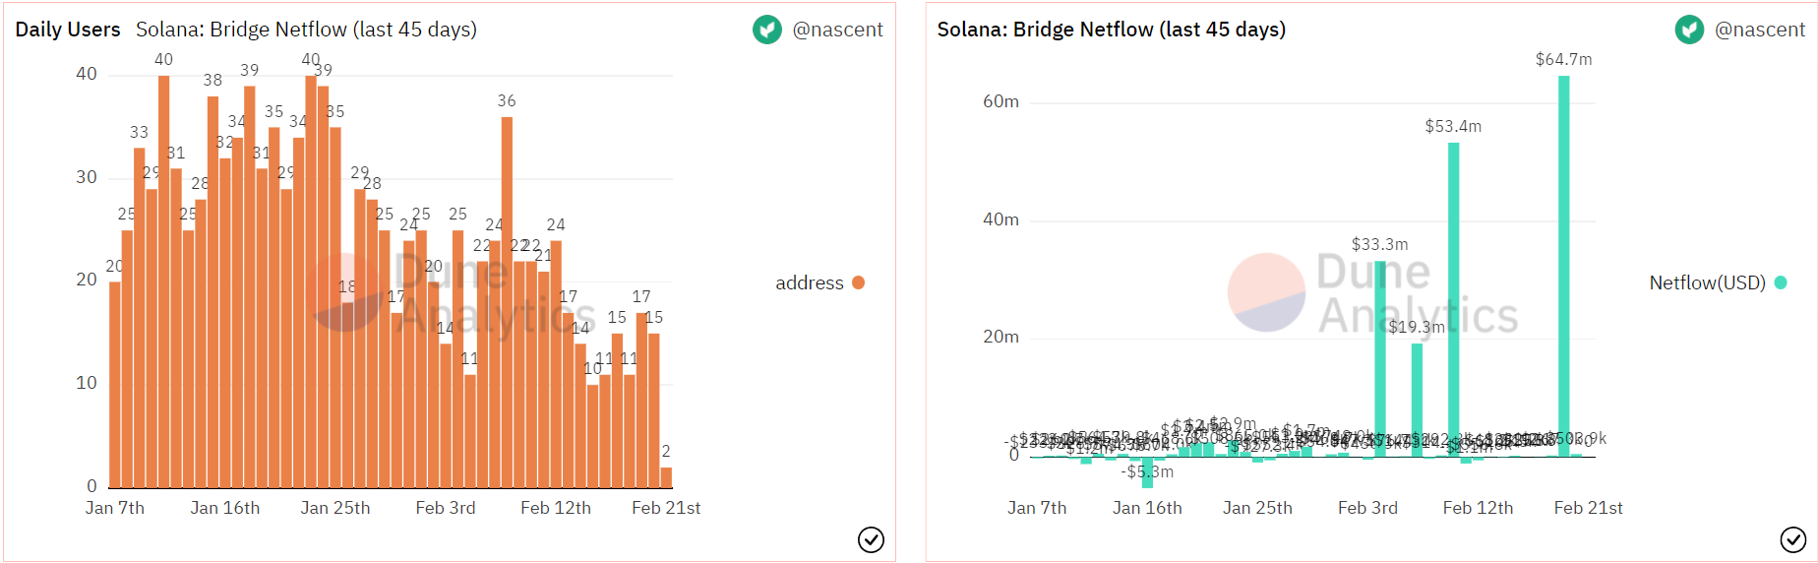Click the checkmark circle under Netflow chart

[x=1792, y=539]
